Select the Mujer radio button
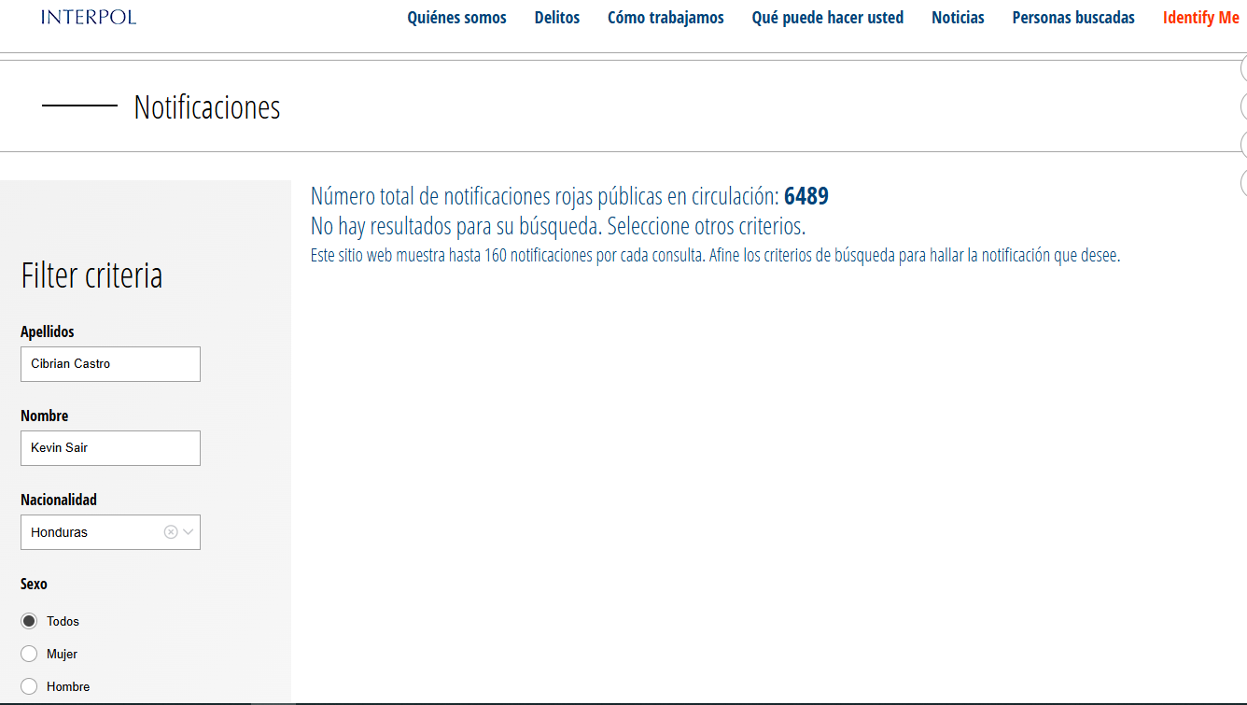The height and width of the screenshot is (705, 1247). (x=29, y=654)
